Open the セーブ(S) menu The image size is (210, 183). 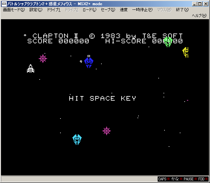[108, 10]
